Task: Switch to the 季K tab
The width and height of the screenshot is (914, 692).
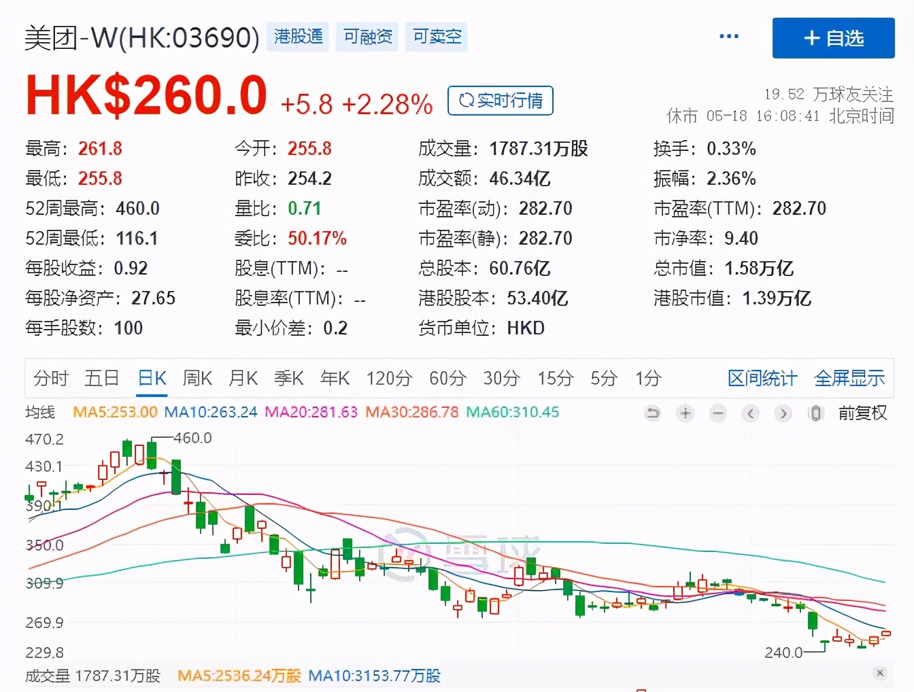Action: 289,378
